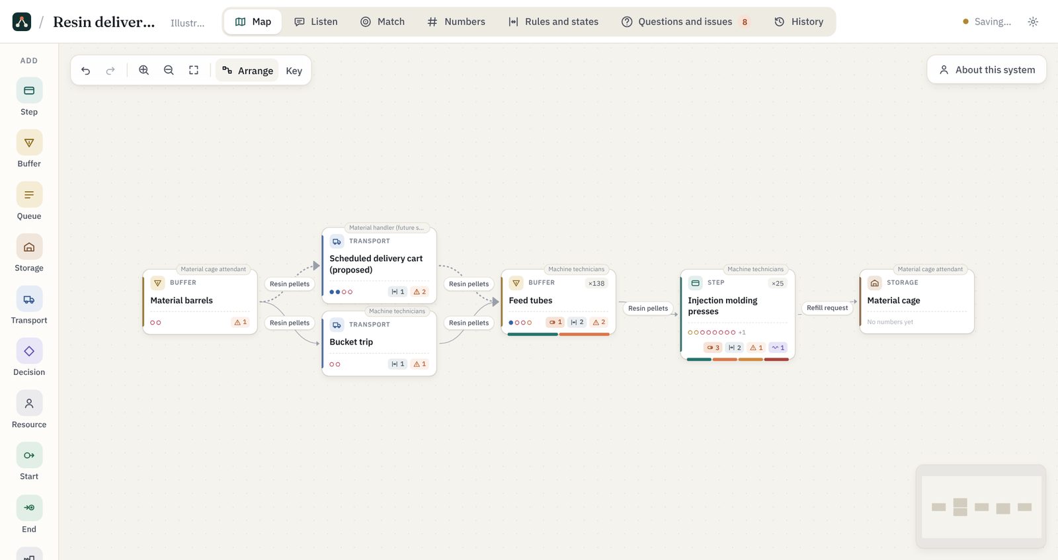Redo the canvas action
The width and height of the screenshot is (1058, 560).
pos(110,70)
